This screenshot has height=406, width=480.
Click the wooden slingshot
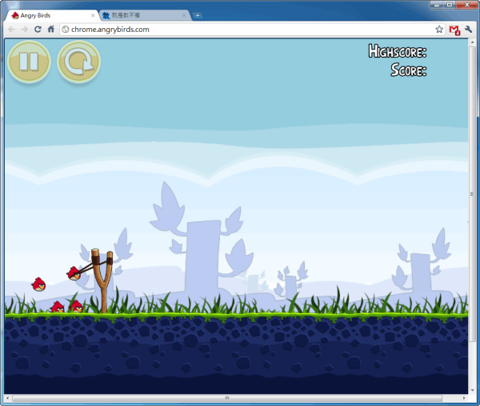[x=102, y=281]
